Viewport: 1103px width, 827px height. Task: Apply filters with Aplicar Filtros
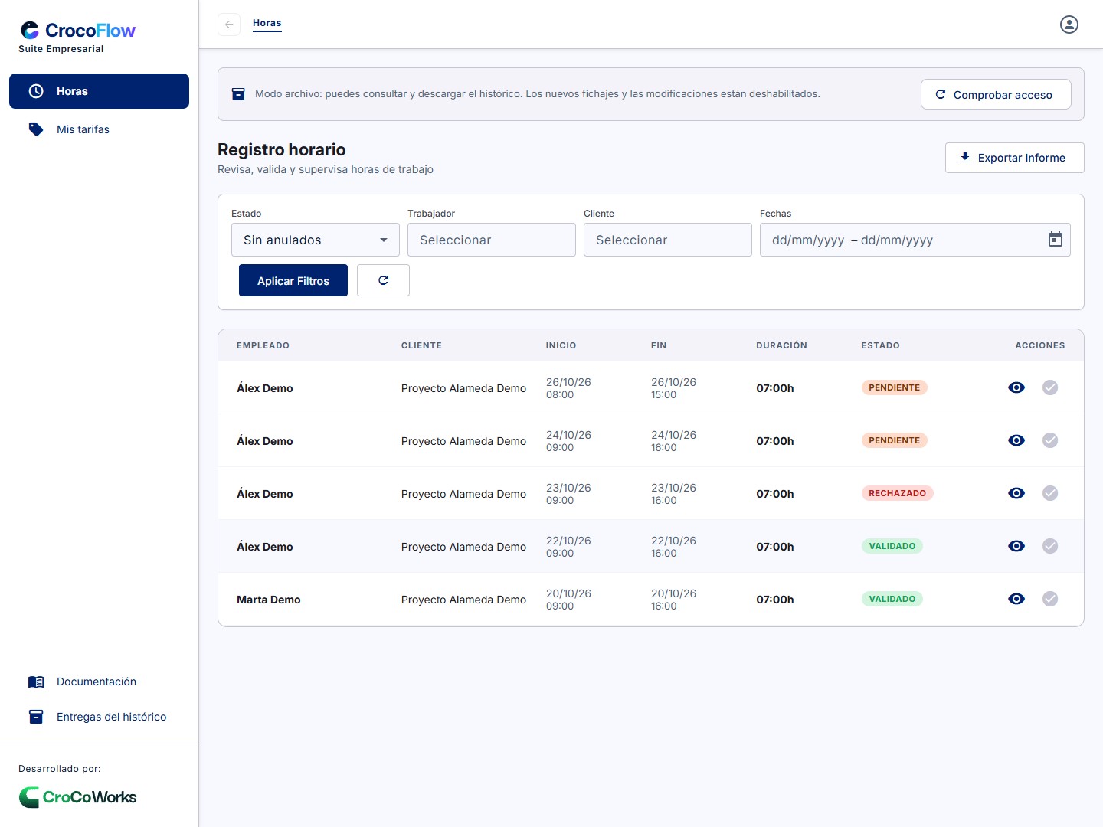point(293,280)
